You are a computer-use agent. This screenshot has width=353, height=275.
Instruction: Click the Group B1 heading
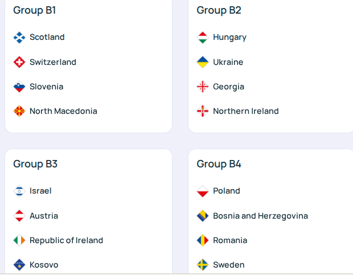tap(35, 10)
